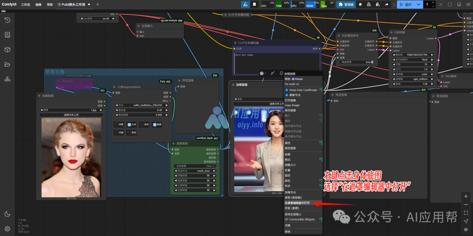The height and width of the screenshot is (236, 473).
Task: Choose 克隆 in context menu
Action: 303,225
